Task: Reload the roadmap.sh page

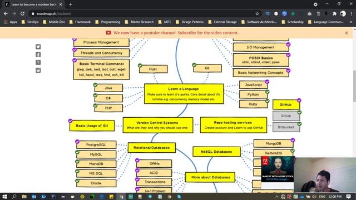Action: coord(22,13)
